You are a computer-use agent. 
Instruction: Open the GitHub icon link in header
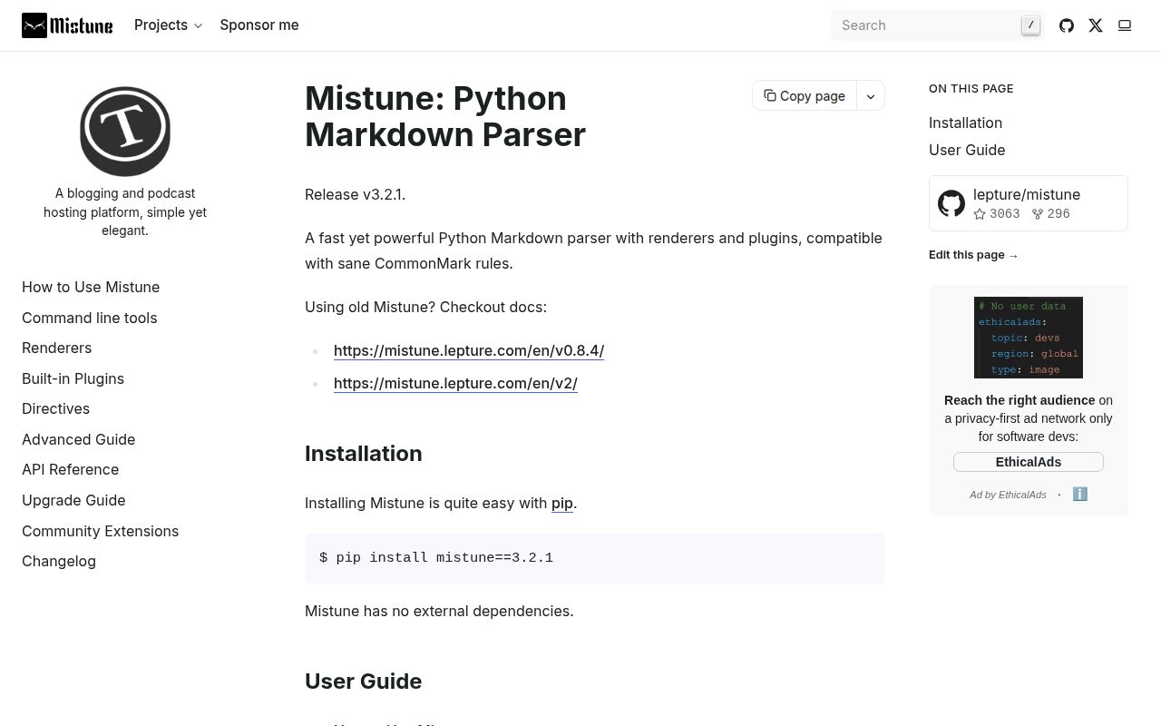1067,25
